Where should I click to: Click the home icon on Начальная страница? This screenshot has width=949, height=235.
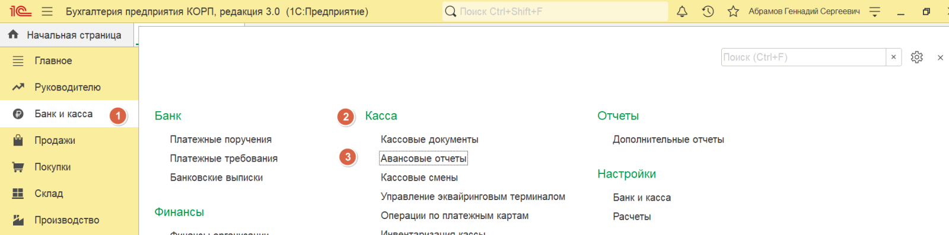point(13,34)
